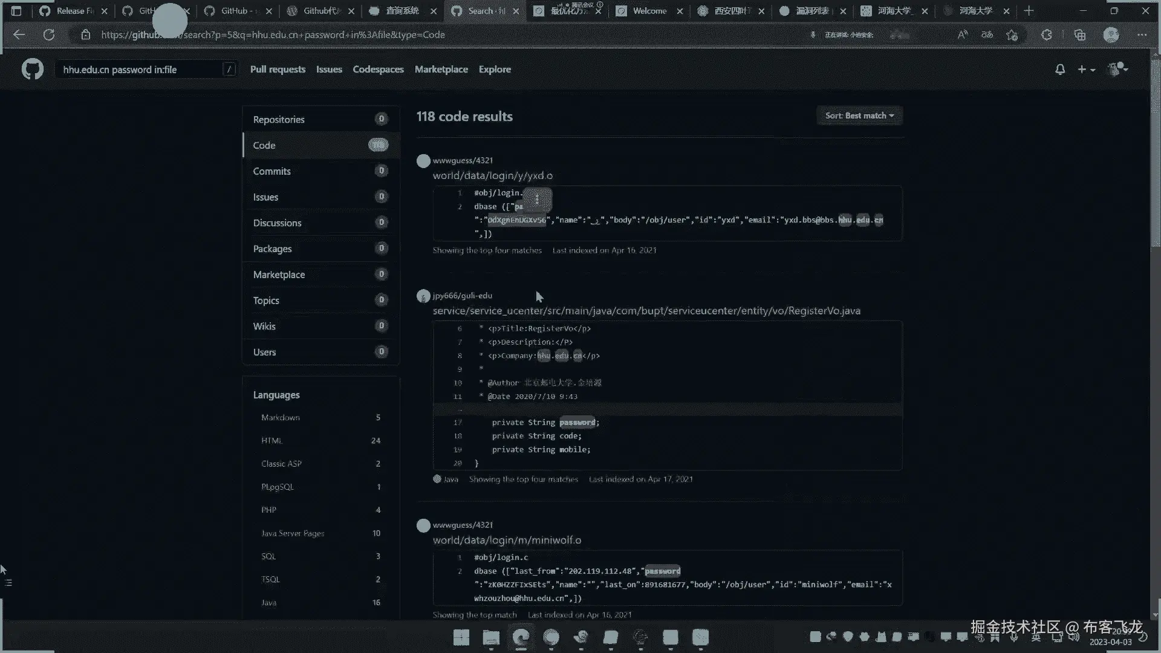The height and width of the screenshot is (653, 1161).
Task: Open the jpy666/guli-edu repository link
Action: [462, 296]
